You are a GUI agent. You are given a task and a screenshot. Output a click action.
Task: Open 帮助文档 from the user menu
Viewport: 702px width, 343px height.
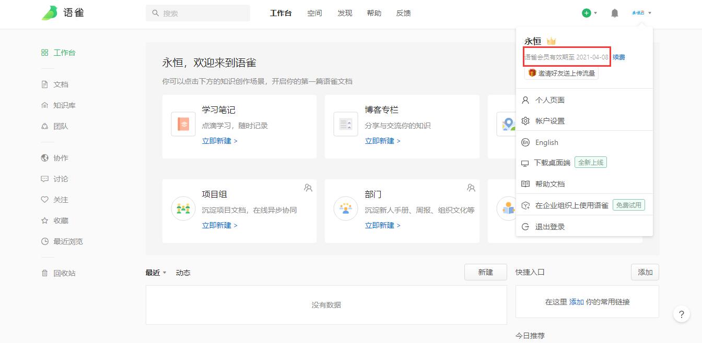click(584, 184)
